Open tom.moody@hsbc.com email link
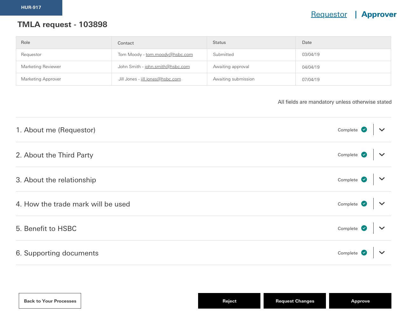 pos(169,55)
